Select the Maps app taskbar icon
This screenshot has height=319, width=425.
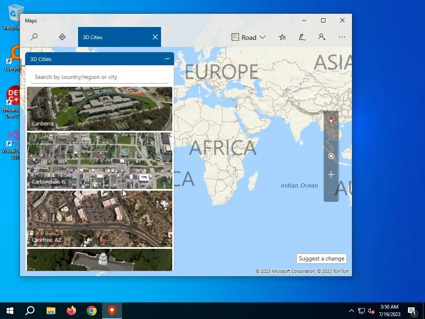point(112,311)
